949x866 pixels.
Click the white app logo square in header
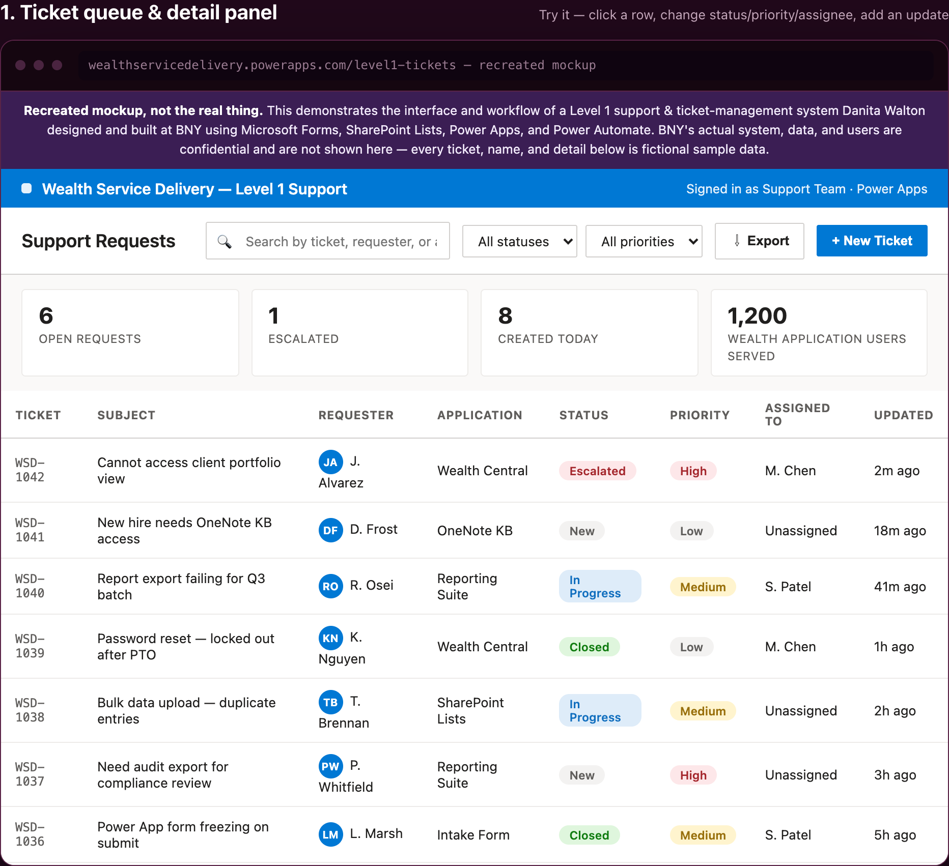26,189
